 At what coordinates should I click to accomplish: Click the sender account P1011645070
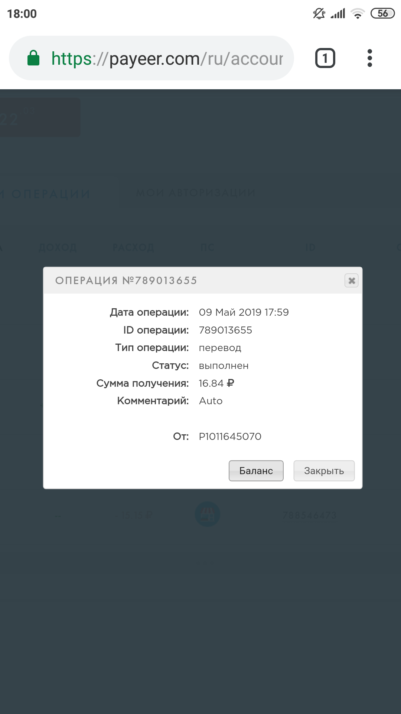230,437
